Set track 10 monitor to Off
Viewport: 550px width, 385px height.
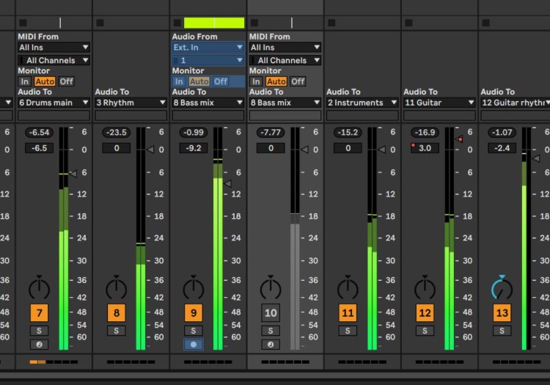(x=298, y=81)
